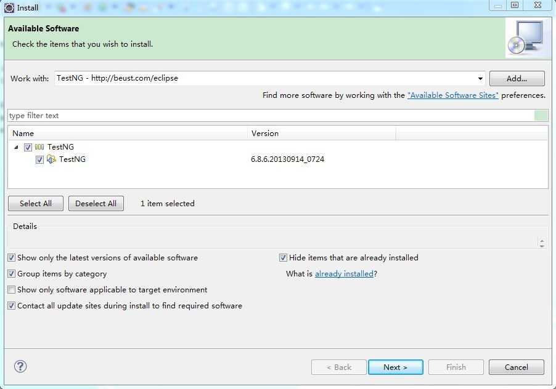Click the TestNG feature plugin icon
Image resolution: width=556 pixels, height=389 pixels.
pos(51,159)
